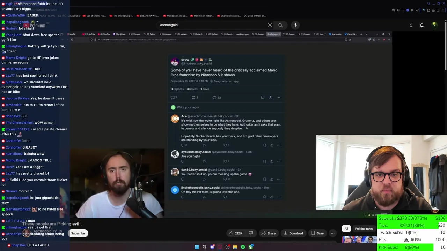The height and width of the screenshot is (251, 447).
Task: Open the 'Mandelson and Ep...' bookmark
Action: tap(175, 16)
